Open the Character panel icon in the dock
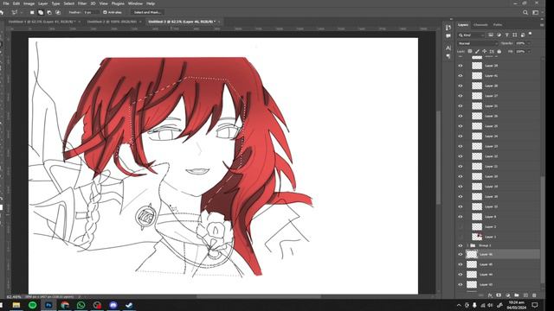 tap(448, 48)
